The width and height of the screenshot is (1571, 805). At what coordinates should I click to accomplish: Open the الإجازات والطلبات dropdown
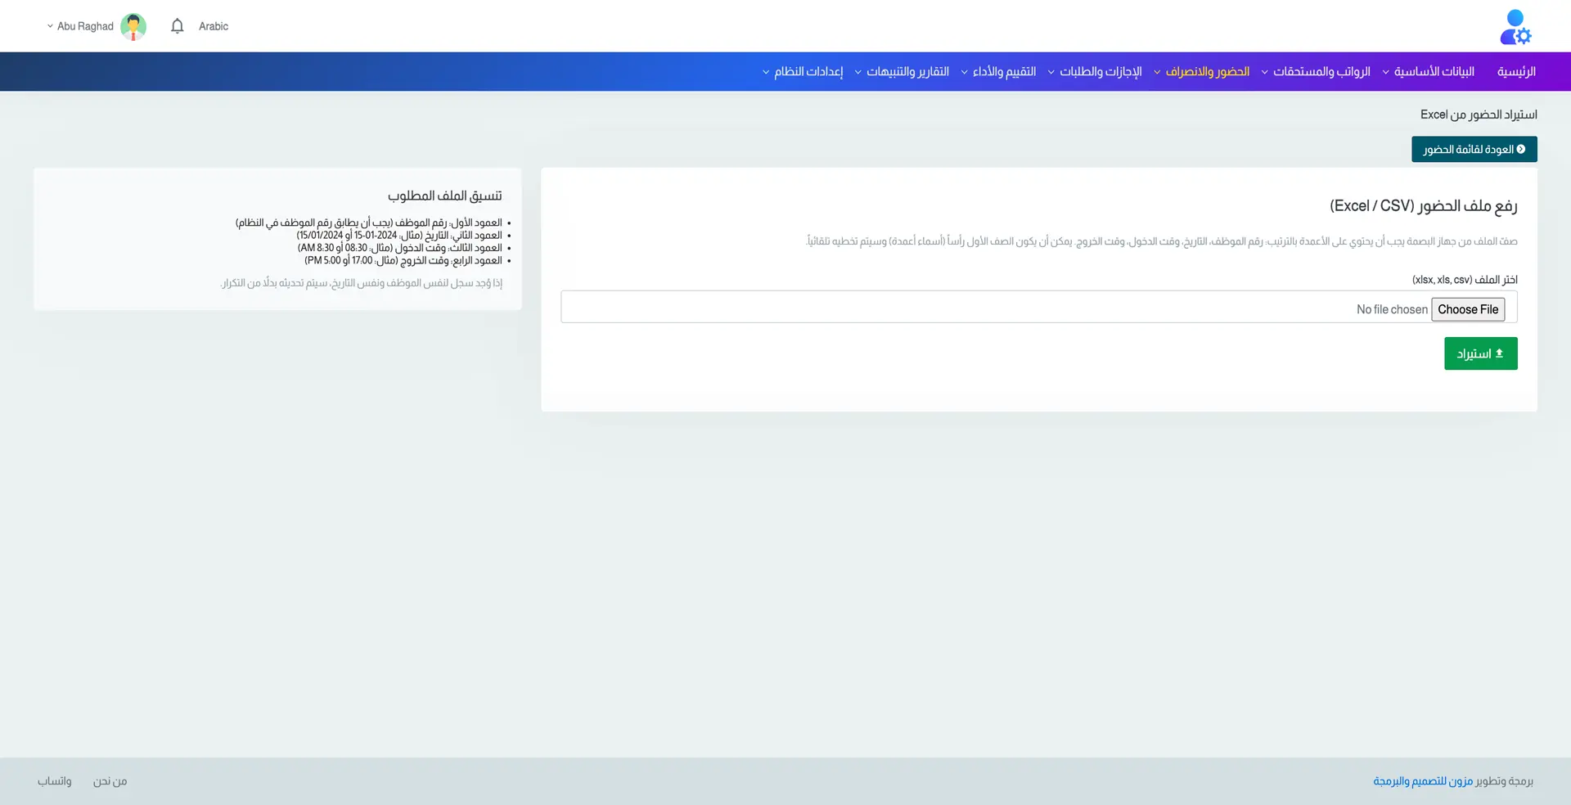pos(1094,72)
